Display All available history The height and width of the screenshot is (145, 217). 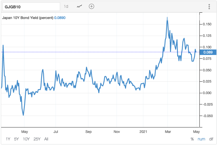46,139
